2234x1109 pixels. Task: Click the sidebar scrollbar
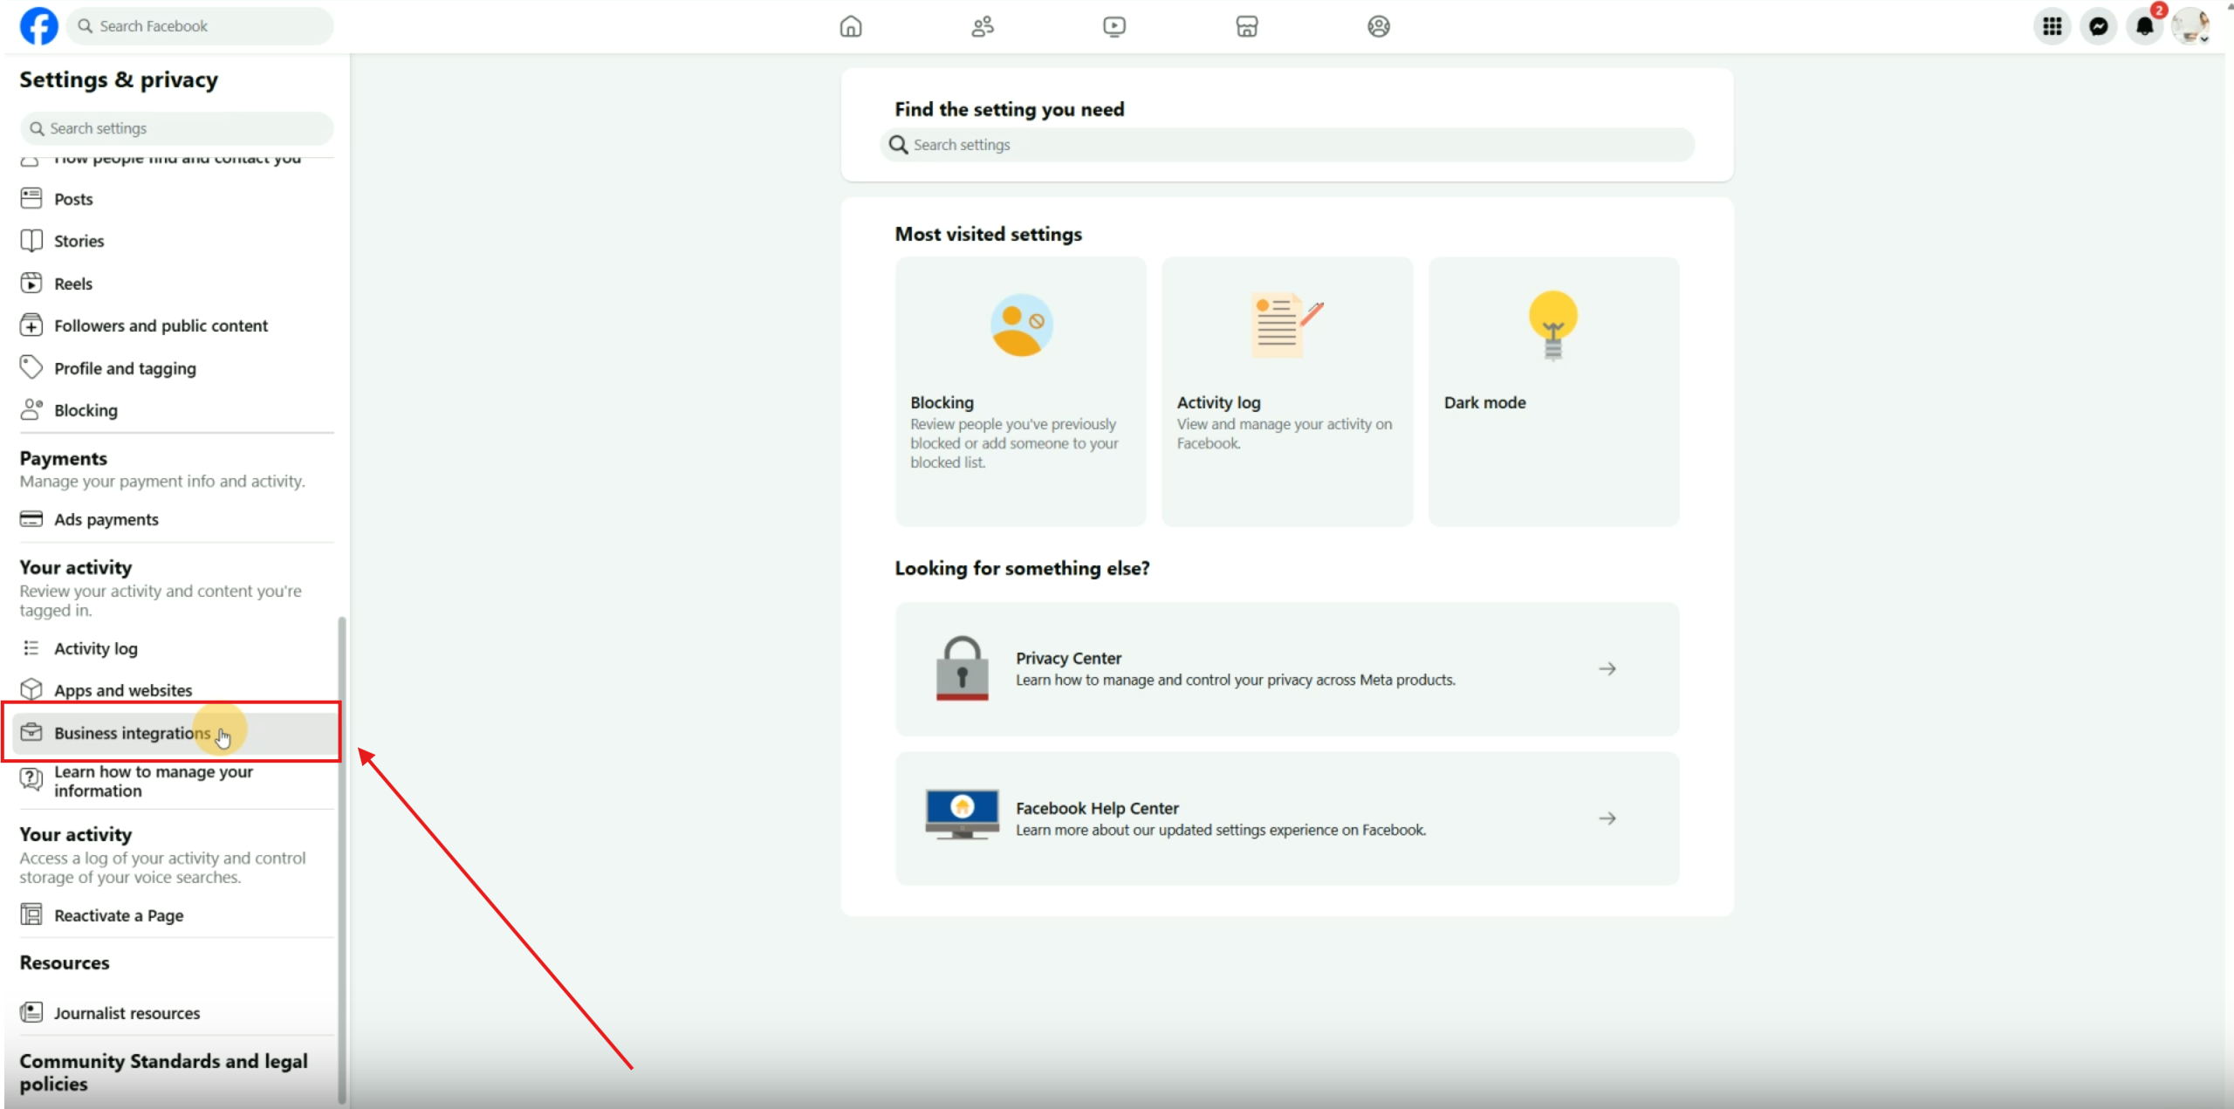[342, 859]
